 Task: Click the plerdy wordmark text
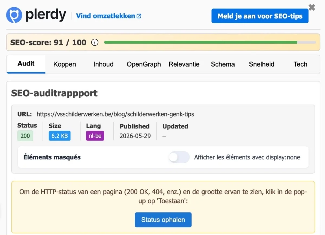coord(46,15)
